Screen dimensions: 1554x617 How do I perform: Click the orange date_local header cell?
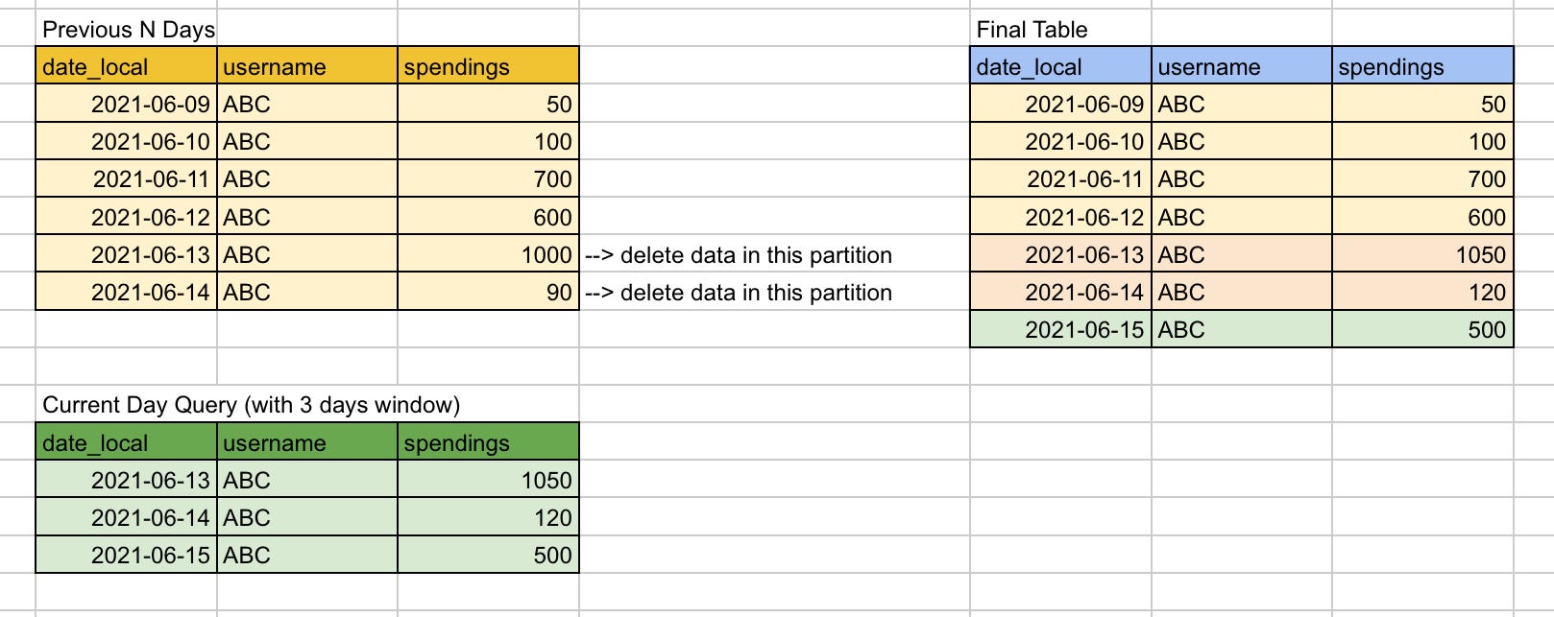pos(127,66)
